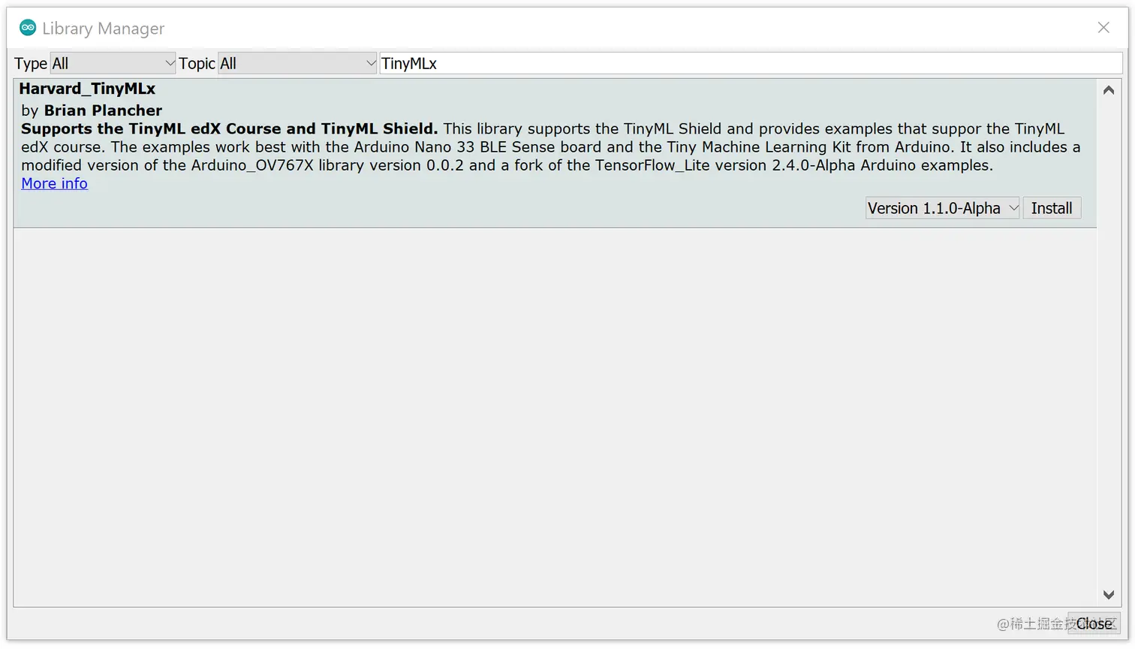The width and height of the screenshot is (1135, 649).
Task: Click the scrollbar up arrow
Action: [x=1108, y=89]
